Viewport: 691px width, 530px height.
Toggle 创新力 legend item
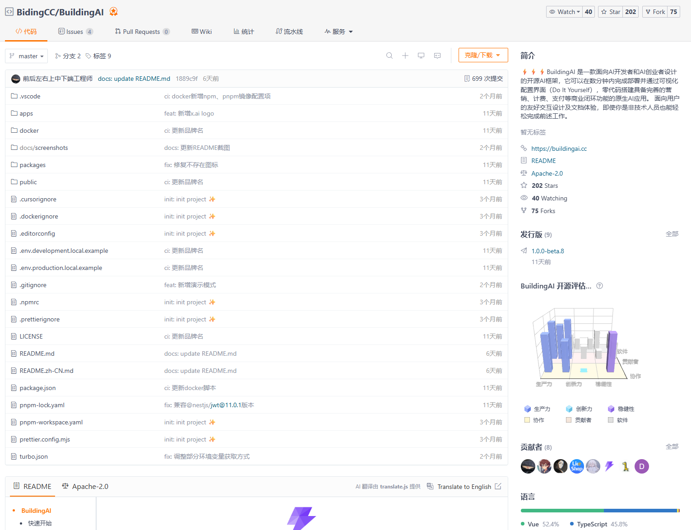click(x=579, y=409)
